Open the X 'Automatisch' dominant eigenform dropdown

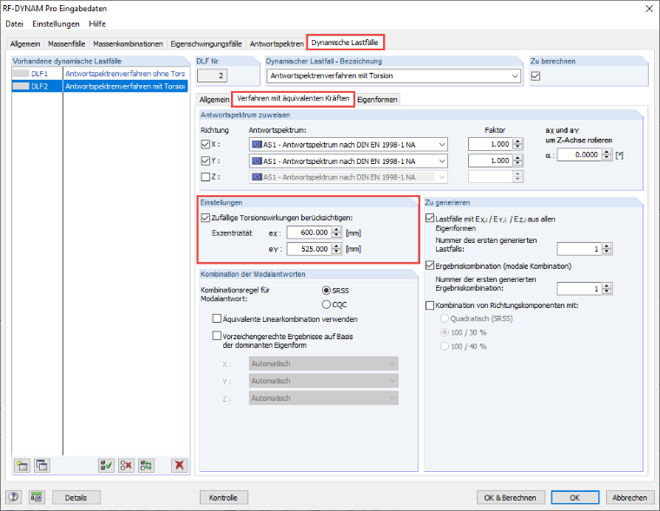[x=324, y=364]
